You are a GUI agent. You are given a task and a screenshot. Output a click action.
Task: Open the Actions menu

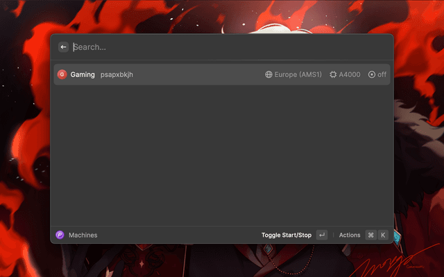[350, 235]
